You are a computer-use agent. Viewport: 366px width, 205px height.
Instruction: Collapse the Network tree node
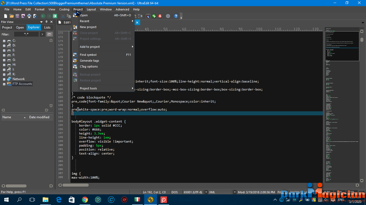[x=4, y=79]
